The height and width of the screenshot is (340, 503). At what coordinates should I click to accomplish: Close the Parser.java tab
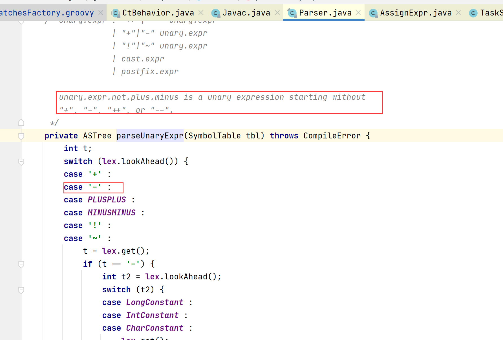[x=358, y=13]
